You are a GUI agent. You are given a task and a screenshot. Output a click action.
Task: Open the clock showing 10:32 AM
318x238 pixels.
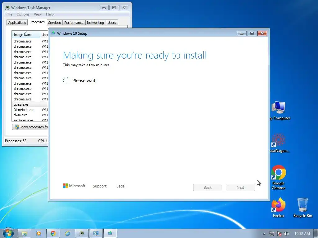[302, 234]
